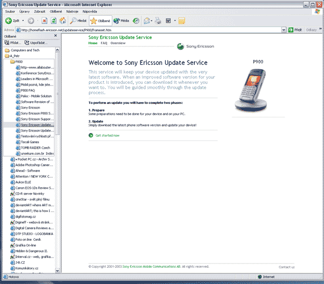Open Media (Média) toolbar button
The width and height of the screenshot is (324, 284).
122,21
